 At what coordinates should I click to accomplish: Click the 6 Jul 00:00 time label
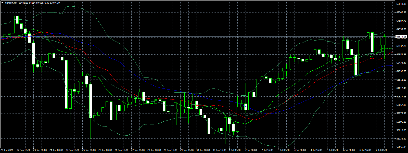(349, 150)
